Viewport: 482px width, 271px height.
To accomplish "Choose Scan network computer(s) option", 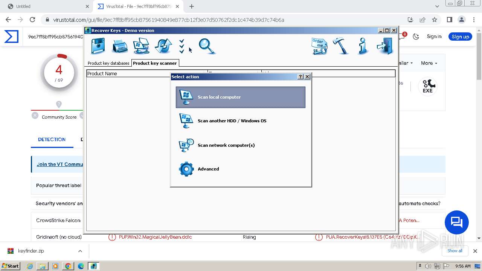I will [x=241, y=145].
